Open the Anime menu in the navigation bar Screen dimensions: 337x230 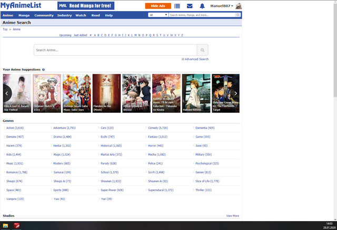pyautogui.click(x=8, y=15)
